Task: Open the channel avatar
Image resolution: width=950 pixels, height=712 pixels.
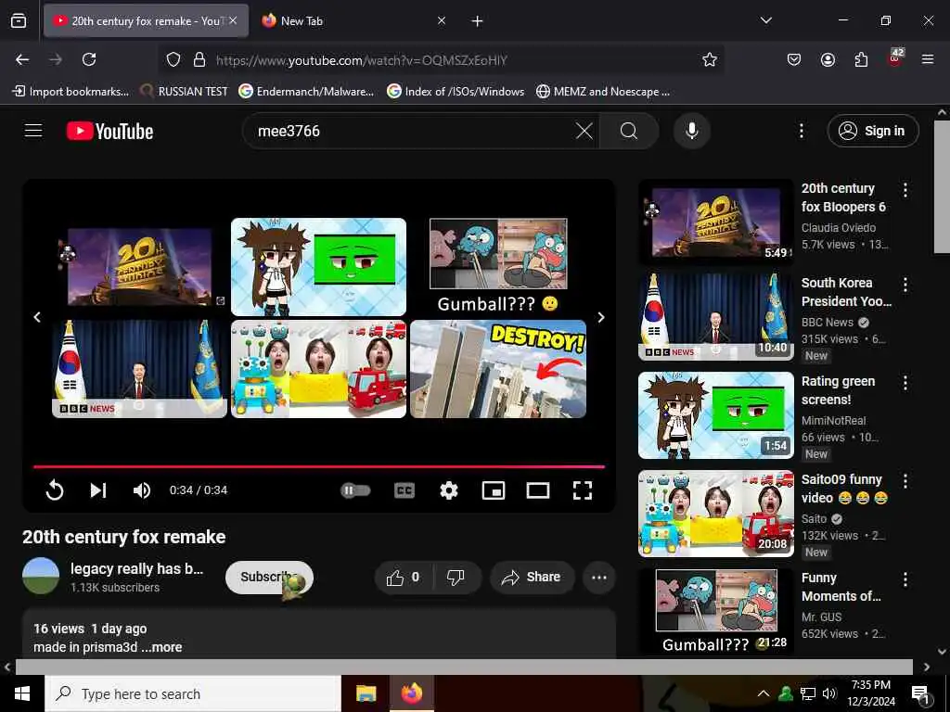Action: point(41,576)
